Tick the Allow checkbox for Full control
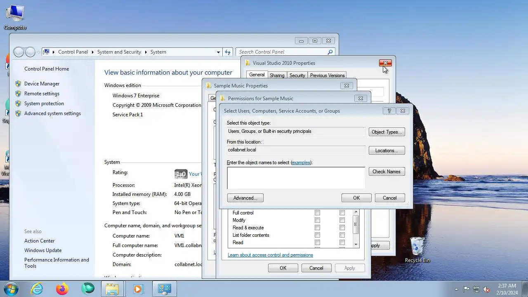Screen dimensions: 528x297 (317, 213)
